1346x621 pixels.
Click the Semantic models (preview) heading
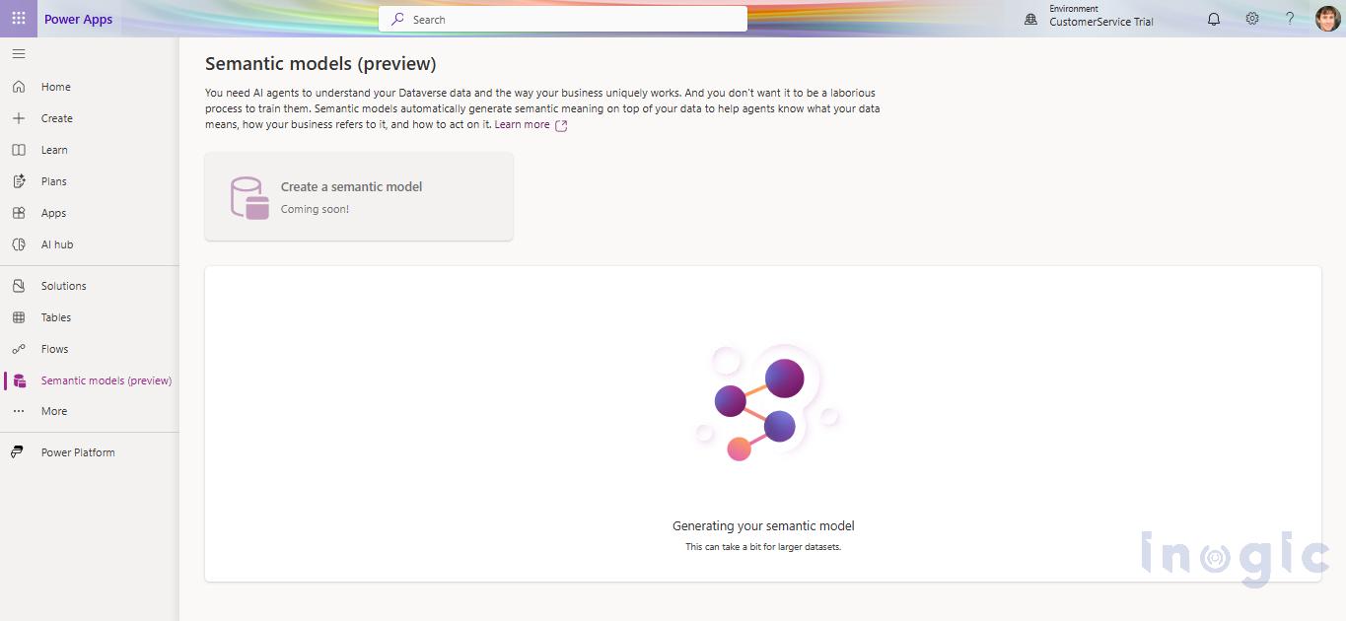point(320,64)
